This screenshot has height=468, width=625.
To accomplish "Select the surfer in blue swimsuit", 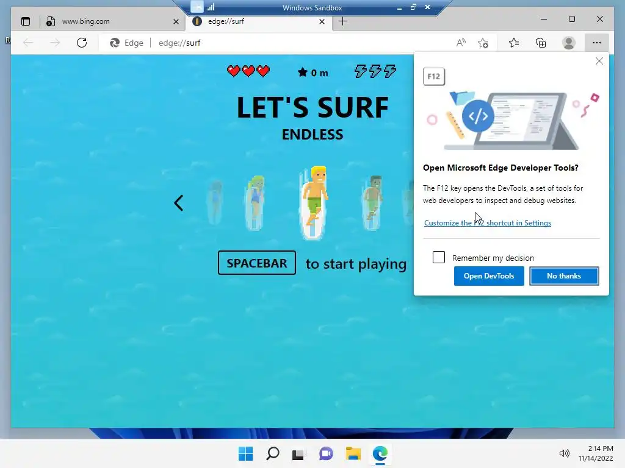I will (x=255, y=203).
